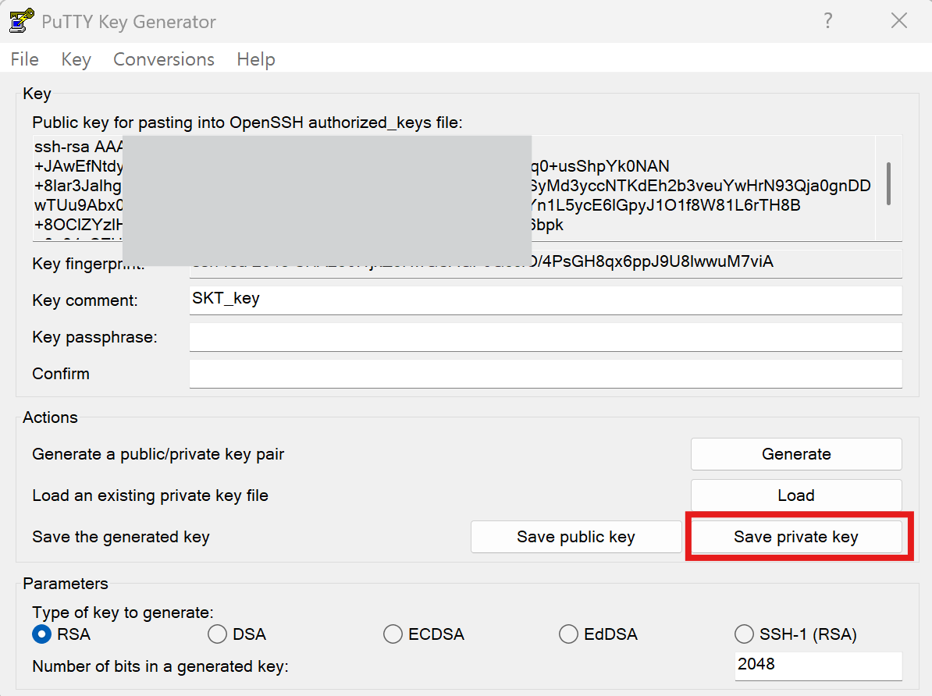The image size is (932, 696).
Task: Click the public key text starting ssh-rsa
Action: (x=453, y=187)
